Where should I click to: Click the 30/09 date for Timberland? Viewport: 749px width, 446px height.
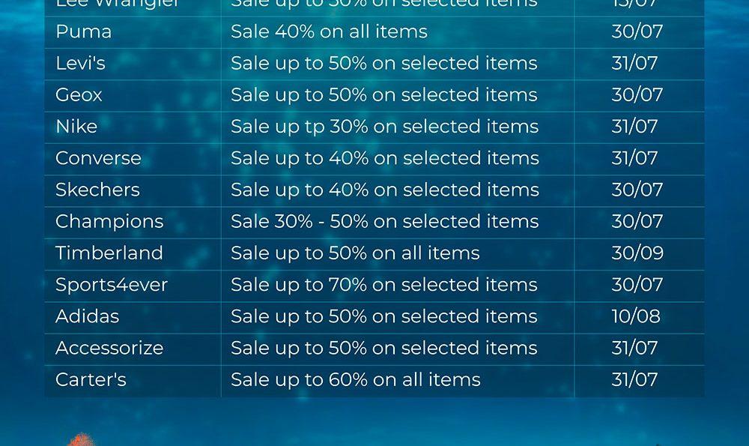click(637, 253)
